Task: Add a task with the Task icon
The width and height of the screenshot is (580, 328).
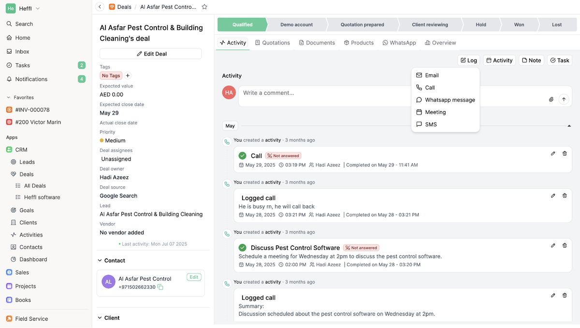Action: click(x=560, y=60)
